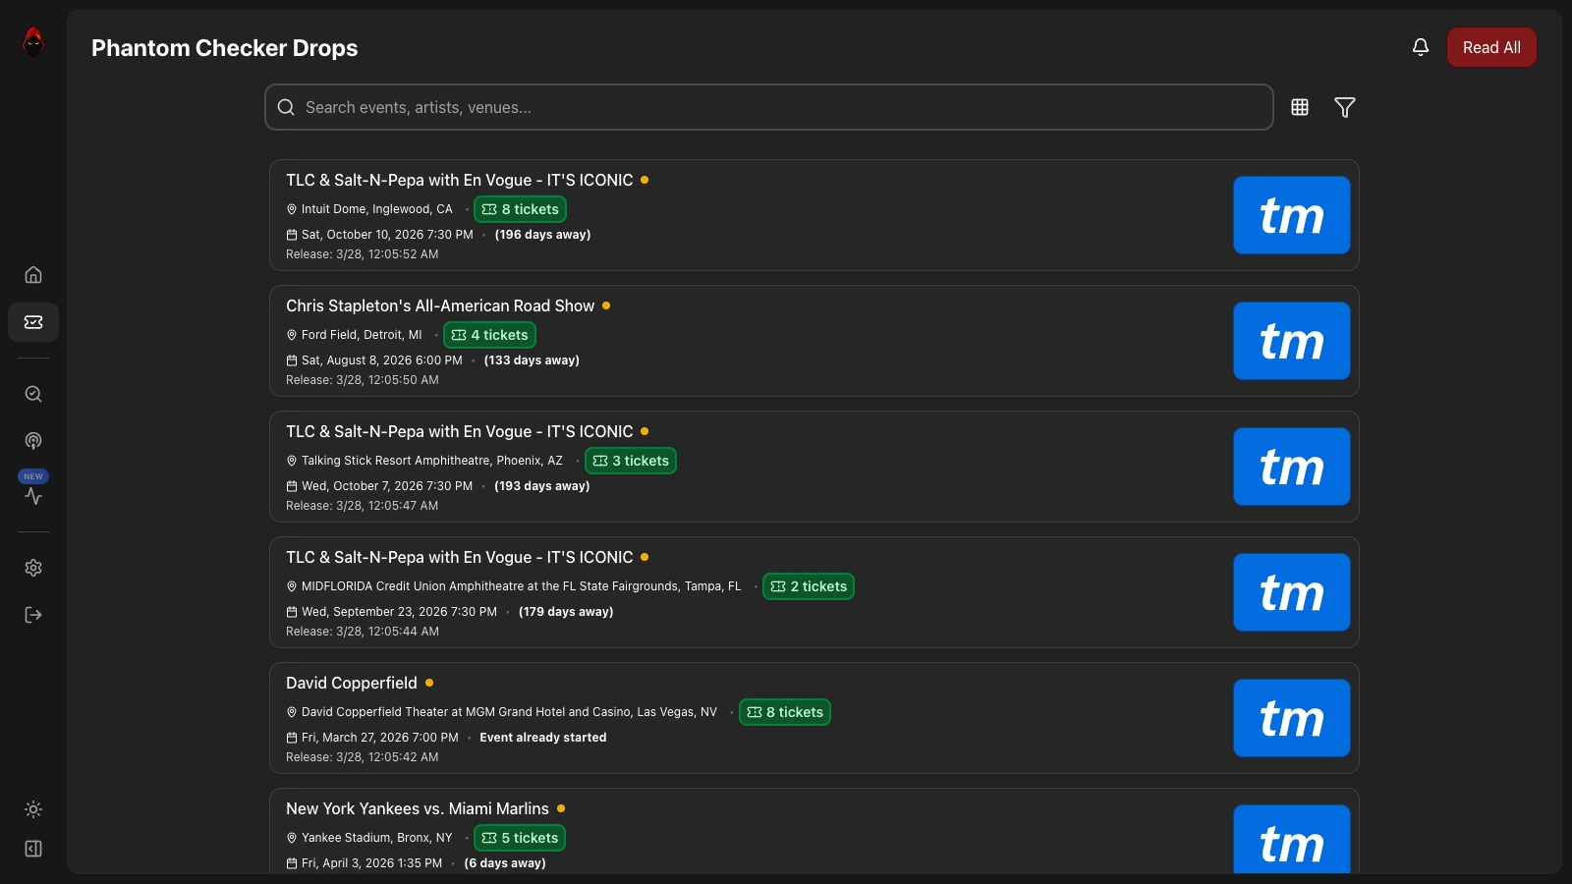Image resolution: width=1572 pixels, height=884 pixels.
Task: Click 'Wed, October 7, 2026 7:30 PM' date
Action: coord(387,486)
